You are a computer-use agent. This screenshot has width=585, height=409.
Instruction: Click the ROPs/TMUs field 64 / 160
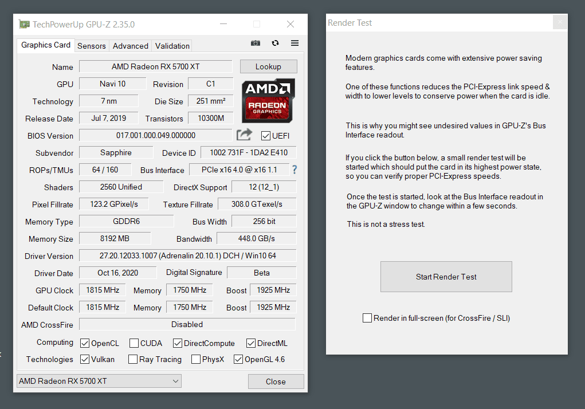(105, 169)
